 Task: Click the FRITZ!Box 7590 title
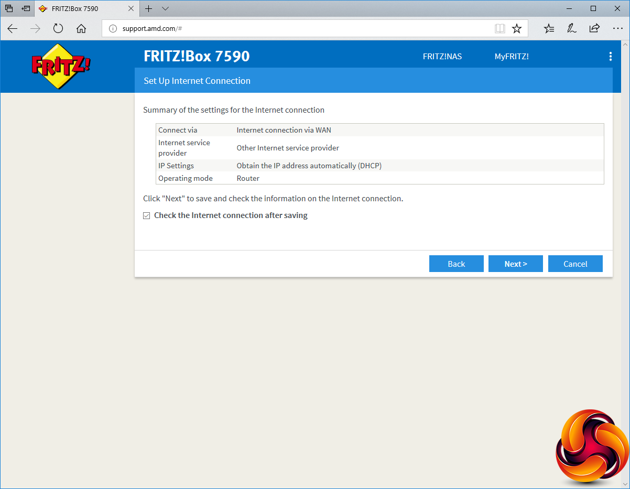point(197,56)
